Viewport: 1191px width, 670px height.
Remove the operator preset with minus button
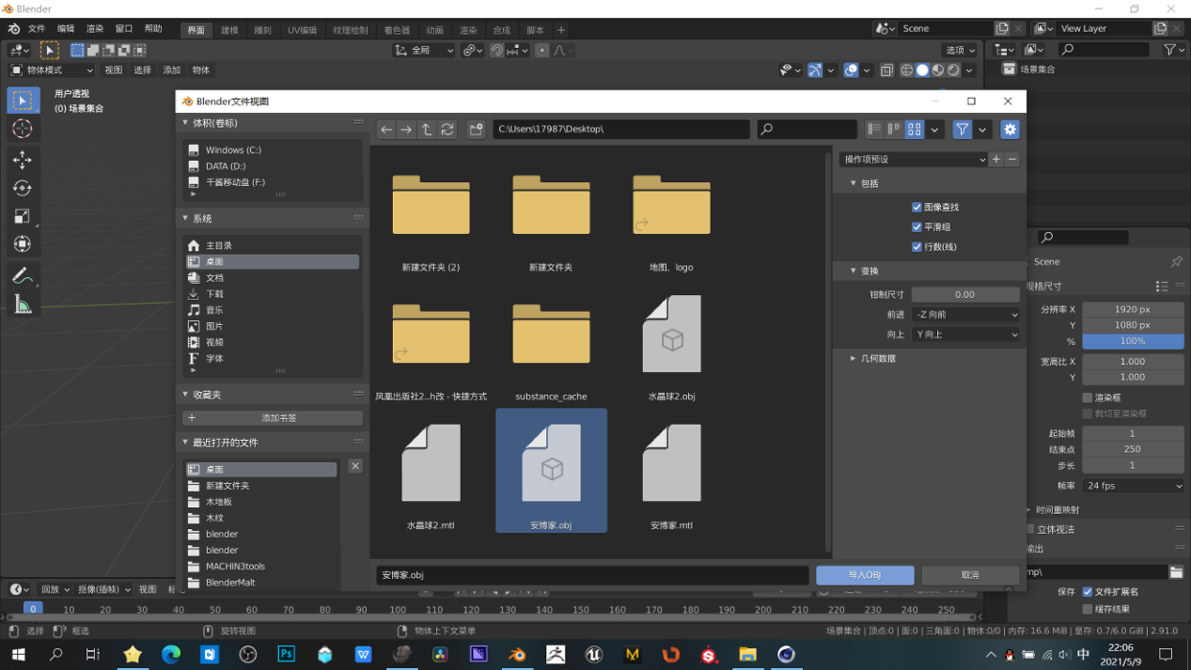1012,160
